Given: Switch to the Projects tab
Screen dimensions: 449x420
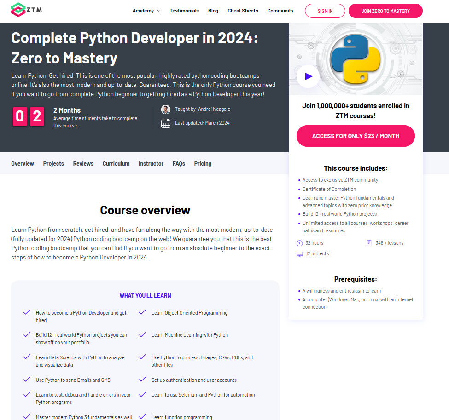Looking at the screenshot, I should [x=53, y=164].
